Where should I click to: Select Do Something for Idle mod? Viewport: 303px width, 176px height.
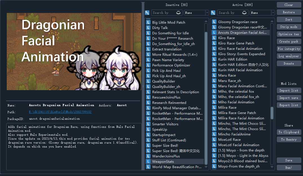coord(174,33)
